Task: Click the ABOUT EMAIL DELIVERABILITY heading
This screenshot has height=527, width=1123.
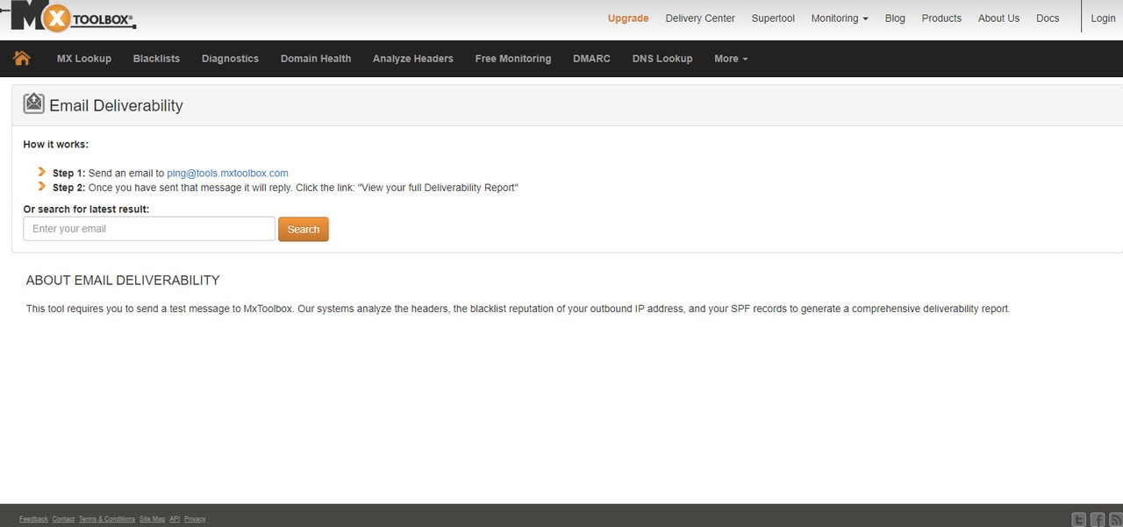Action: coord(123,281)
